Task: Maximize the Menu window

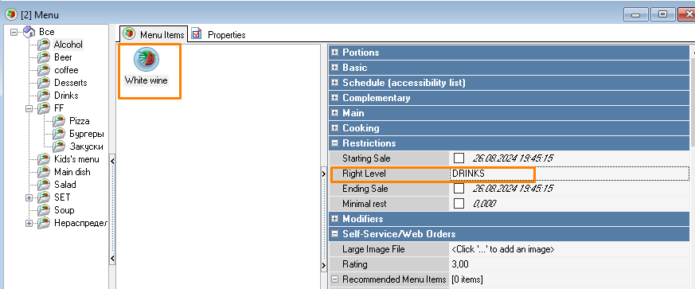Action: (663, 14)
